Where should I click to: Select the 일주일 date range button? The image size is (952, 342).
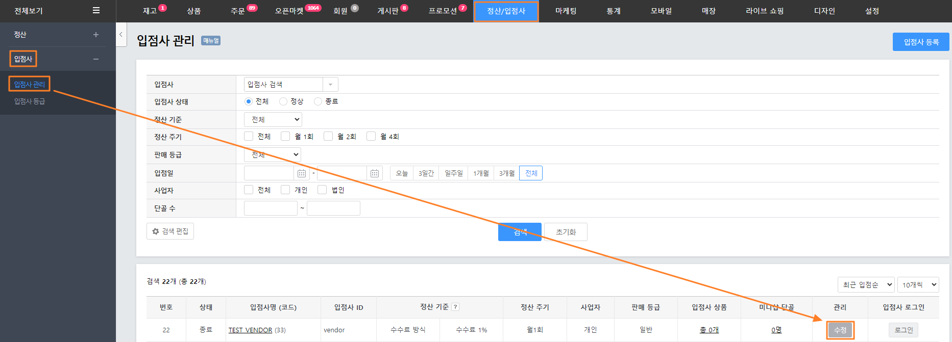[x=454, y=173]
